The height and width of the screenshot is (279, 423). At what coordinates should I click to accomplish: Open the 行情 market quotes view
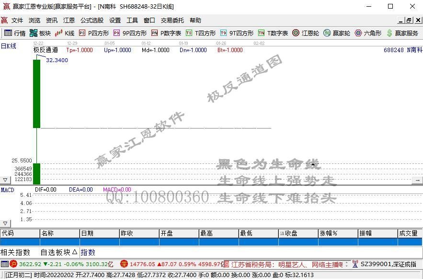[15, 33]
